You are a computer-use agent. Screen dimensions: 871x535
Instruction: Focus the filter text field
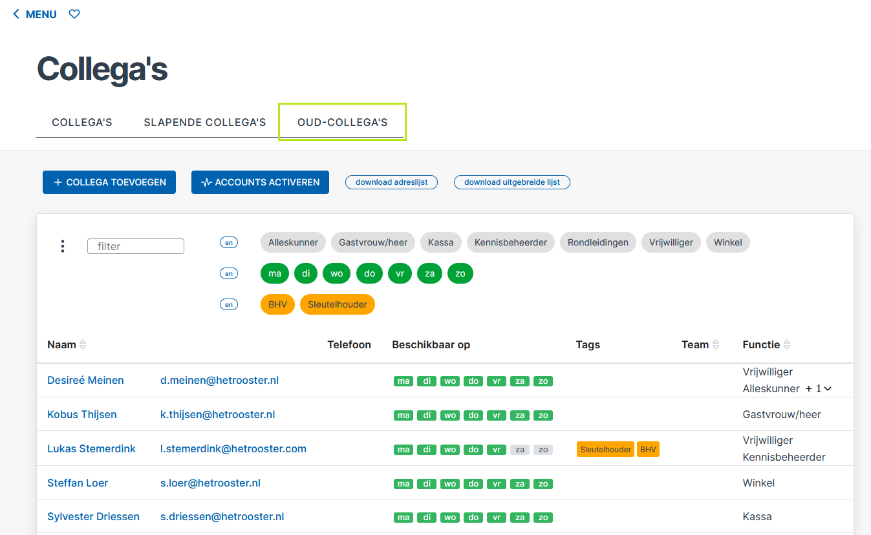[x=136, y=246]
